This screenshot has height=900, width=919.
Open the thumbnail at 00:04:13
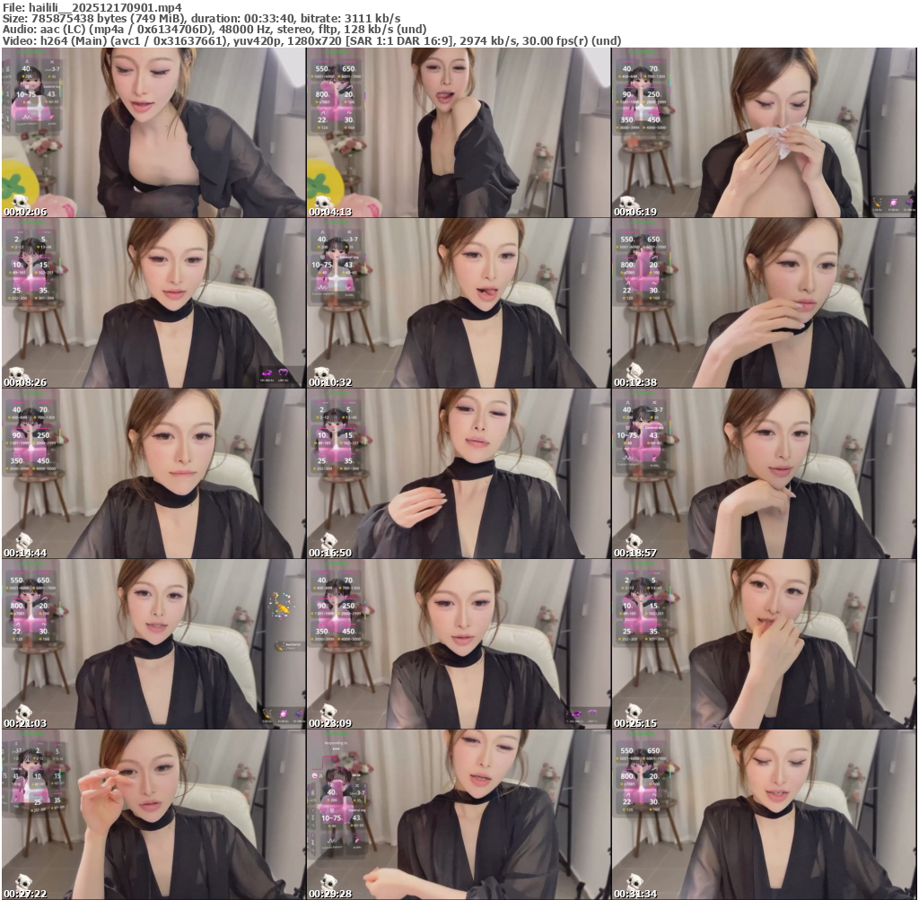459,133
